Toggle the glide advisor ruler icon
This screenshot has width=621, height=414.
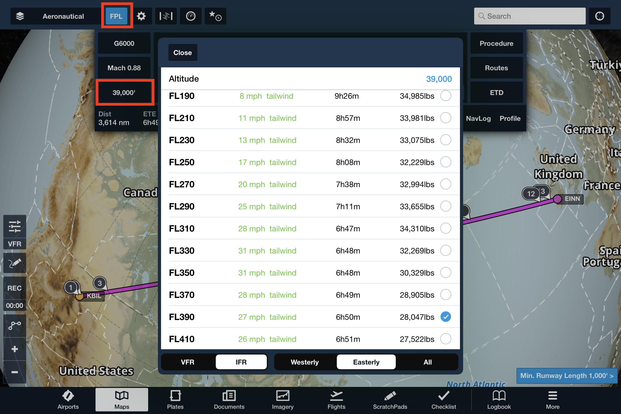pyautogui.click(x=166, y=16)
